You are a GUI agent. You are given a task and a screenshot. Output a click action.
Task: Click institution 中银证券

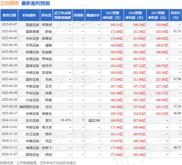(x=32, y=73)
